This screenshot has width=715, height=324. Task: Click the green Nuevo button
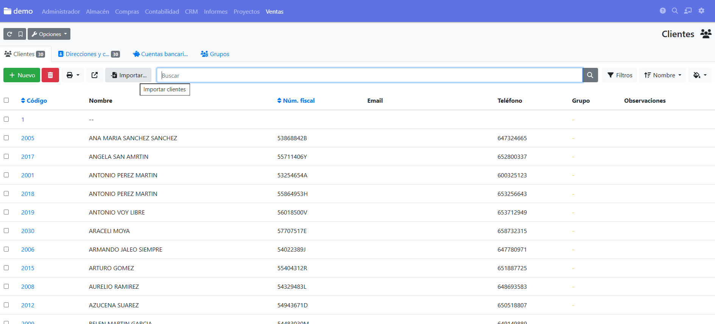click(x=22, y=75)
